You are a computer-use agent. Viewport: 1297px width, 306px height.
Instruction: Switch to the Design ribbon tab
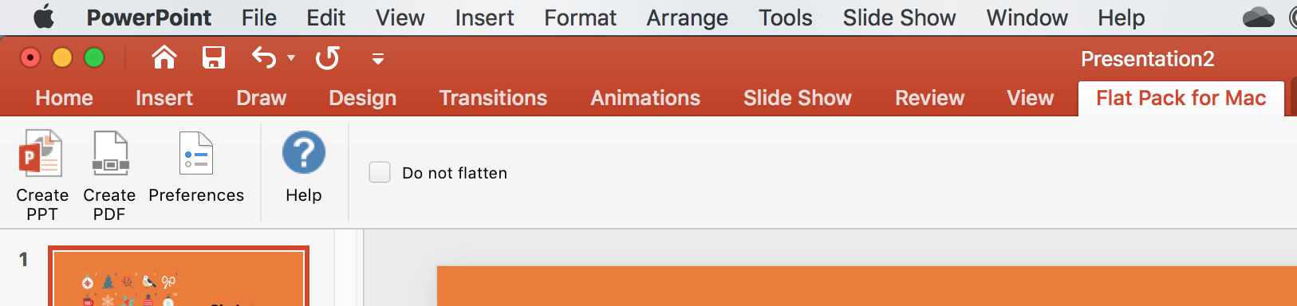(x=362, y=98)
